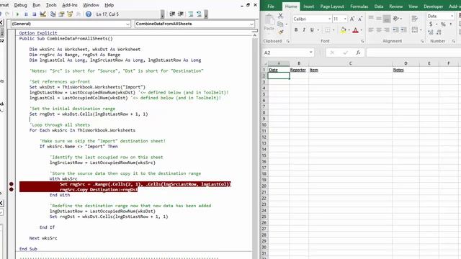Toggle Italic formatting in Excel
Screen dimensions: 461x259
click(304, 30)
